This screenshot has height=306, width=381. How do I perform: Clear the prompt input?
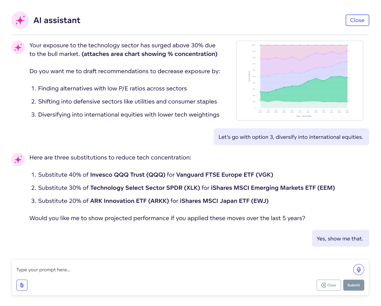coord(329,285)
